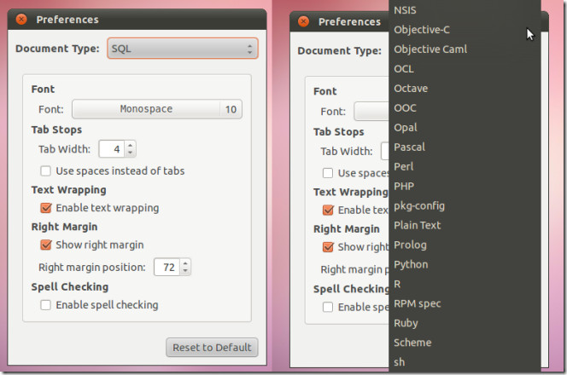Enable Use spaces instead of tabs in left window
The height and width of the screenshot is (375, 567).
pyautogui.click(x=45, y=170)
